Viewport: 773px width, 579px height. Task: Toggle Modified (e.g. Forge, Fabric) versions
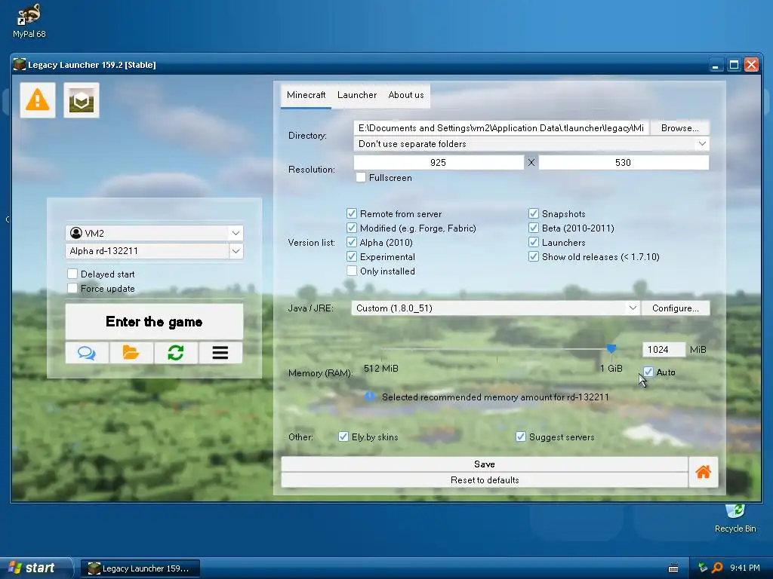(352, 228)
